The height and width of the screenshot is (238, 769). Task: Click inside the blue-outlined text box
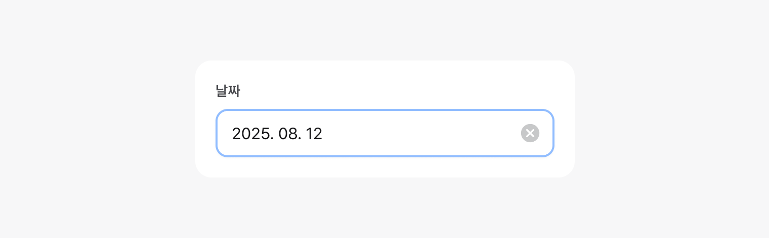(405, 133)
